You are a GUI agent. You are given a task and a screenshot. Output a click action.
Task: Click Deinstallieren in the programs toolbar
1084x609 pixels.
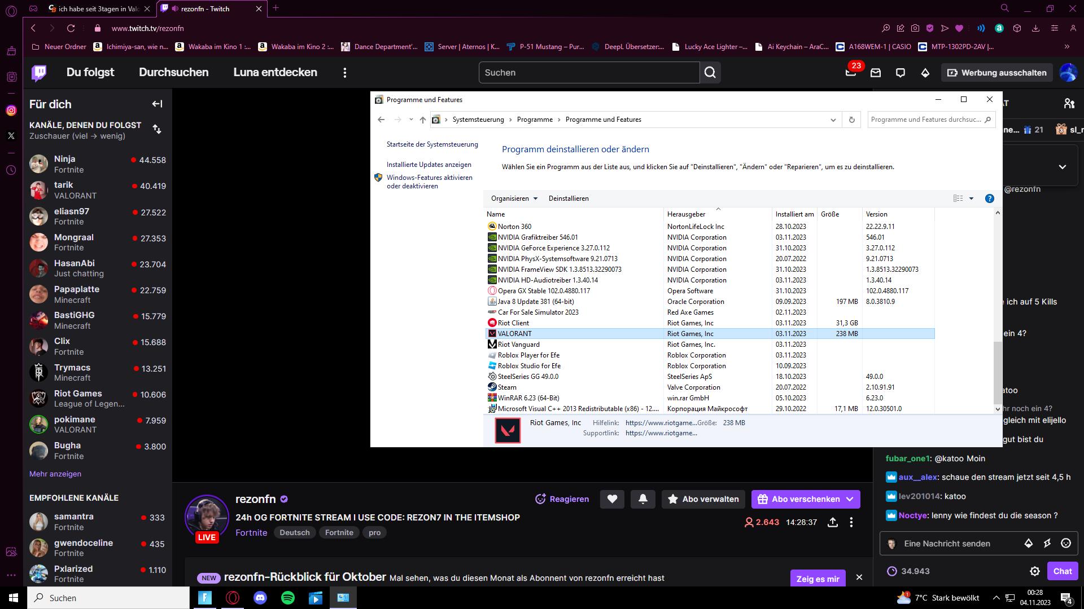[568, 198]
